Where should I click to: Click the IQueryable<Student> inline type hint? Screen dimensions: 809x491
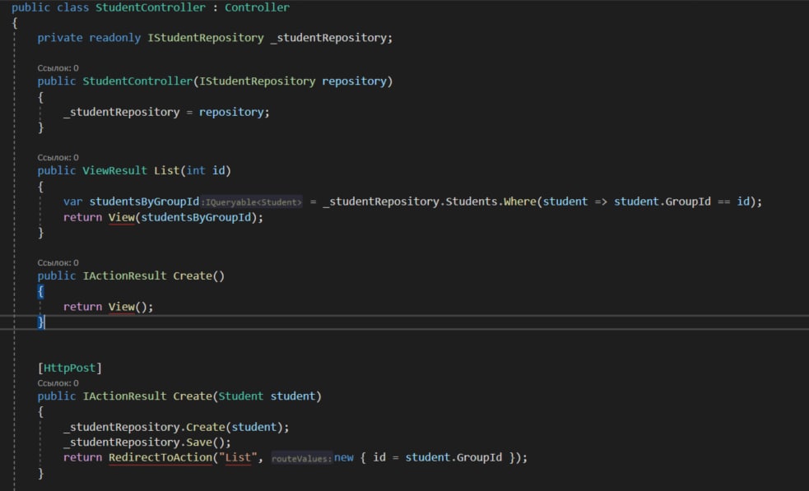point(252,202)
